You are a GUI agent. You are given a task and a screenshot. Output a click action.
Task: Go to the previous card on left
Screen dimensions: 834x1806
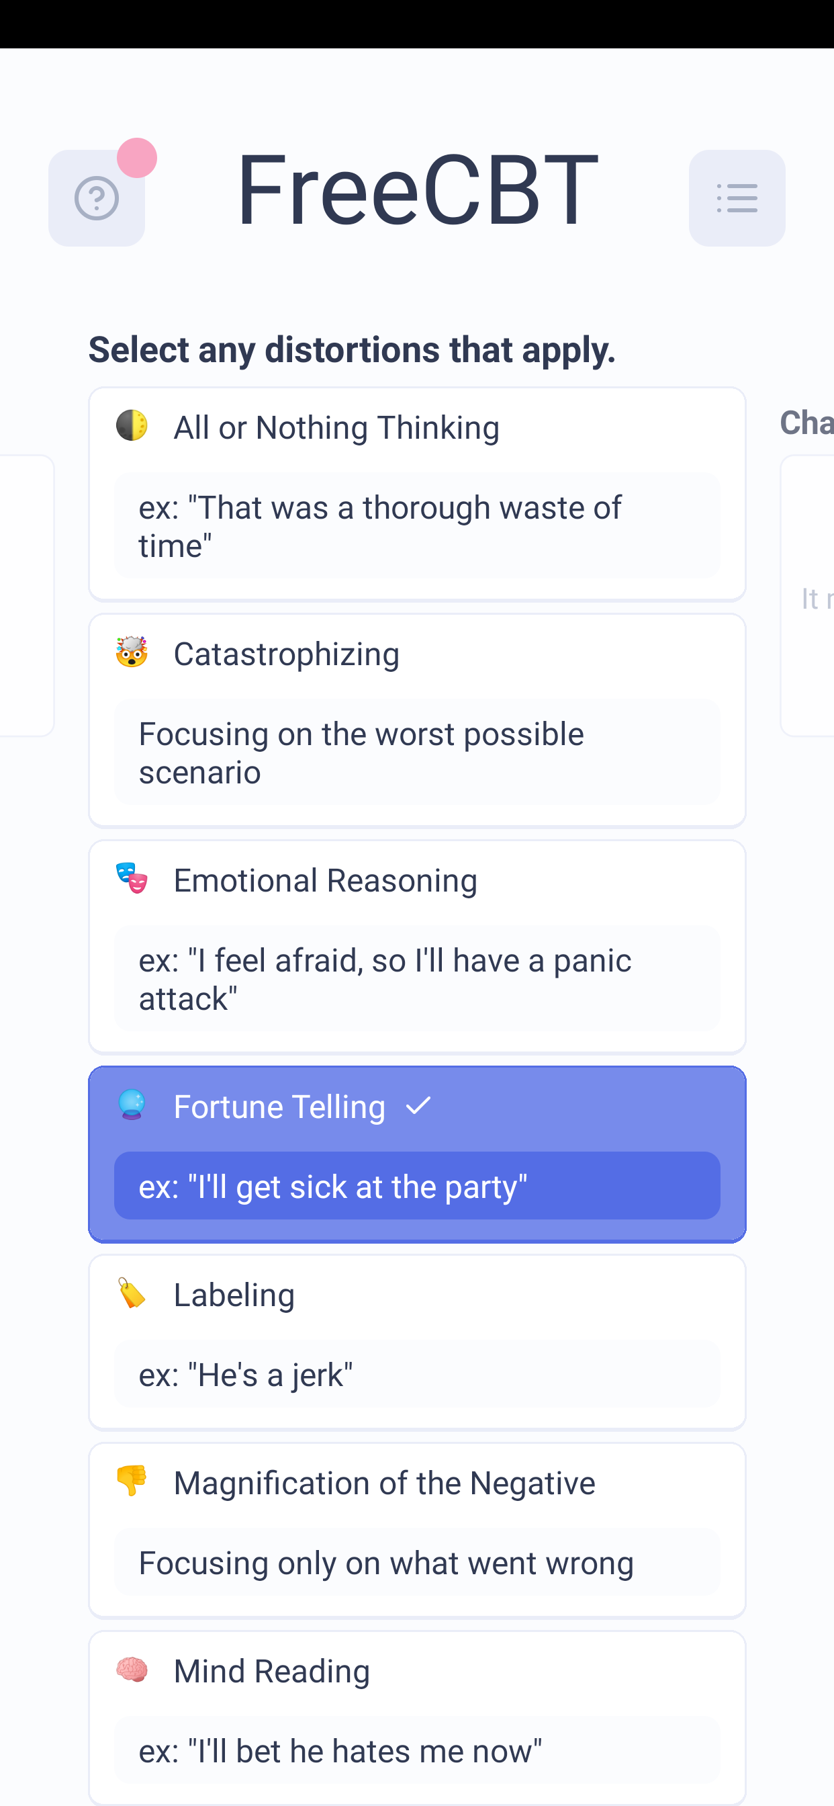pos(27,595)
